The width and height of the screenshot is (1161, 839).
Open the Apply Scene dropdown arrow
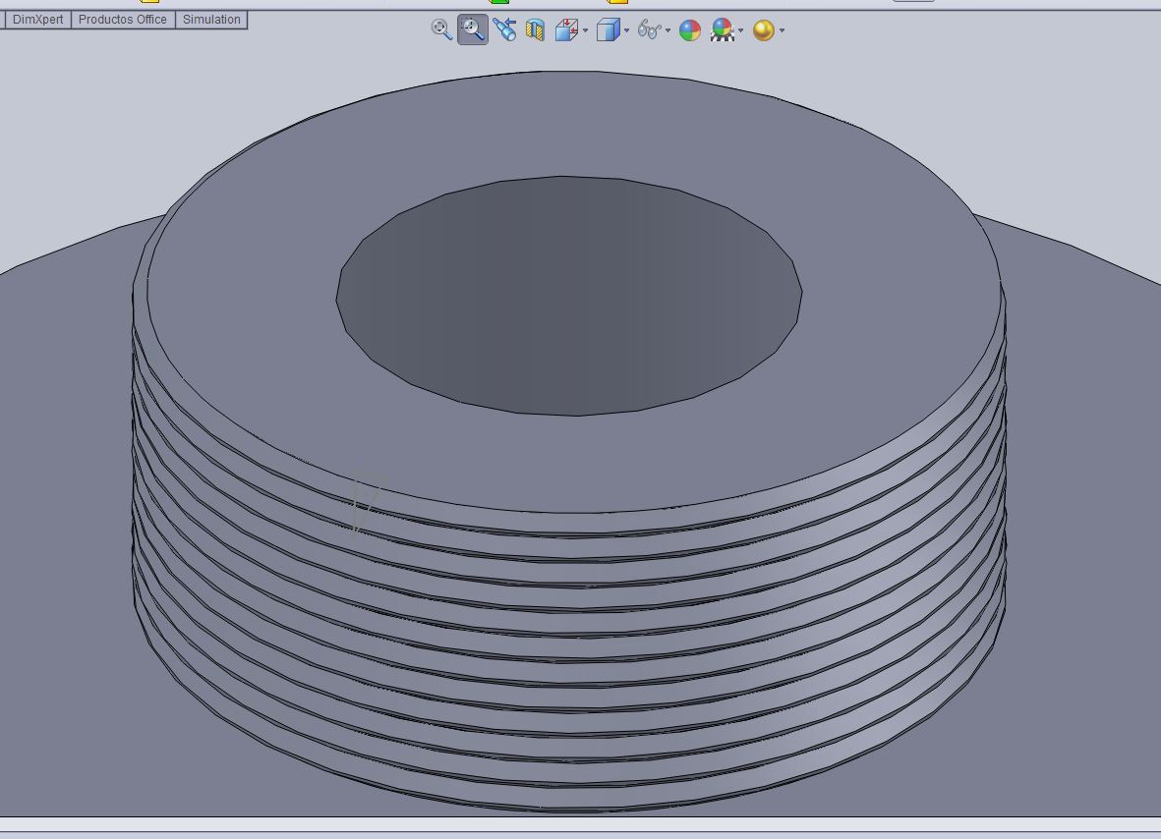coord(741,31)
